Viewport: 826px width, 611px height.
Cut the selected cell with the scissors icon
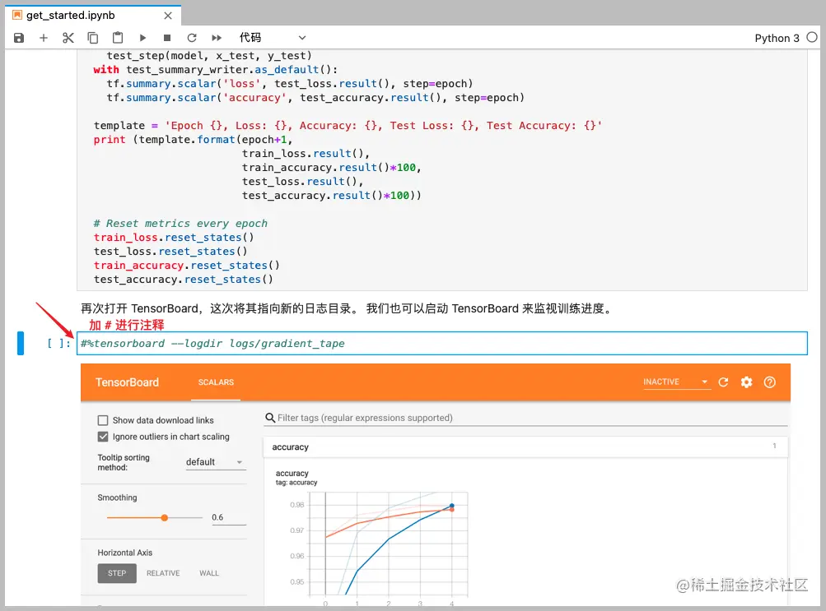68,38
